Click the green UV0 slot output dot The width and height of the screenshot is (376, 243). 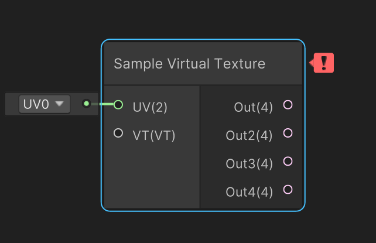[87, 104]
